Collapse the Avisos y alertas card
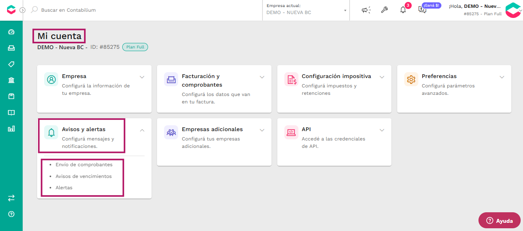The image size is (523, 231). [142, 130]
